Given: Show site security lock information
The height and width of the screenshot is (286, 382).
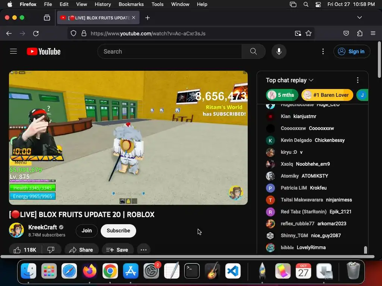Looking at the screenshot, I should tap(84, 33).
